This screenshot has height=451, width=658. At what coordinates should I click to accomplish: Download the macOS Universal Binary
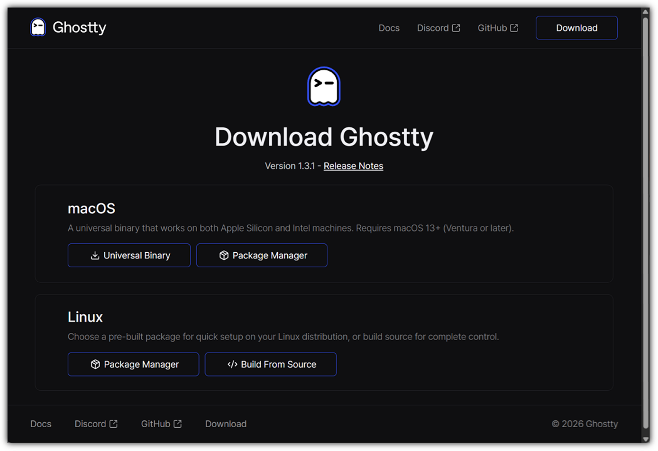coord(129,256)
